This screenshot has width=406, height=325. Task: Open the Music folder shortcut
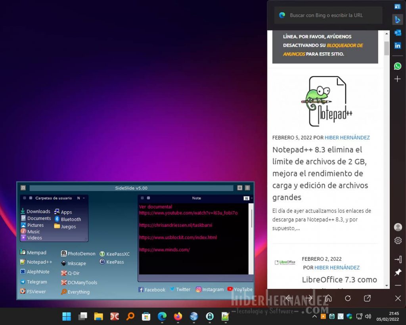[31, 231]
